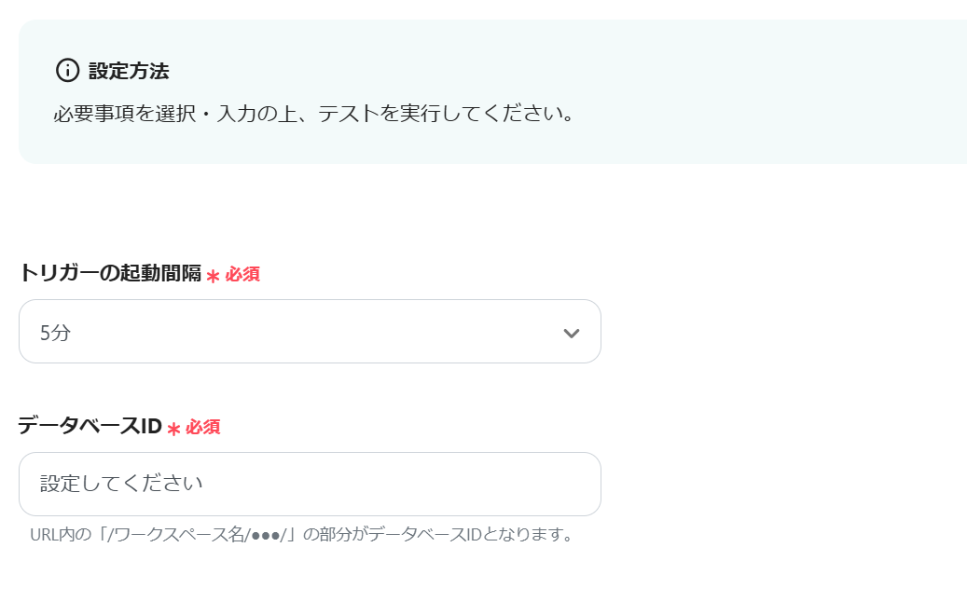Click the helper text below データベースID field
The image size is (967, 602).
click(300, 535)
